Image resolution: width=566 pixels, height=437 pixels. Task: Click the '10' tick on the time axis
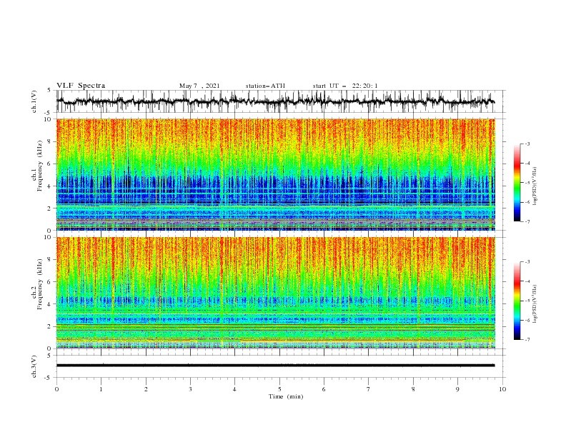pos(502,389)
